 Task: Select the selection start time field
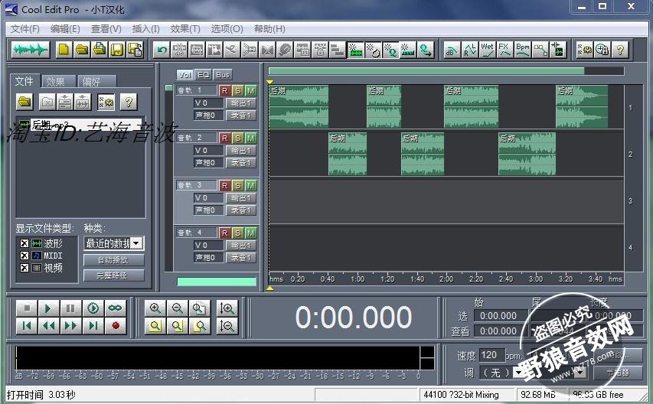pyautogui.click(x=501, y=316)
